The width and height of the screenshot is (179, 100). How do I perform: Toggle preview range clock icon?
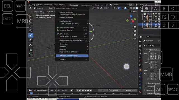[110, 90]
